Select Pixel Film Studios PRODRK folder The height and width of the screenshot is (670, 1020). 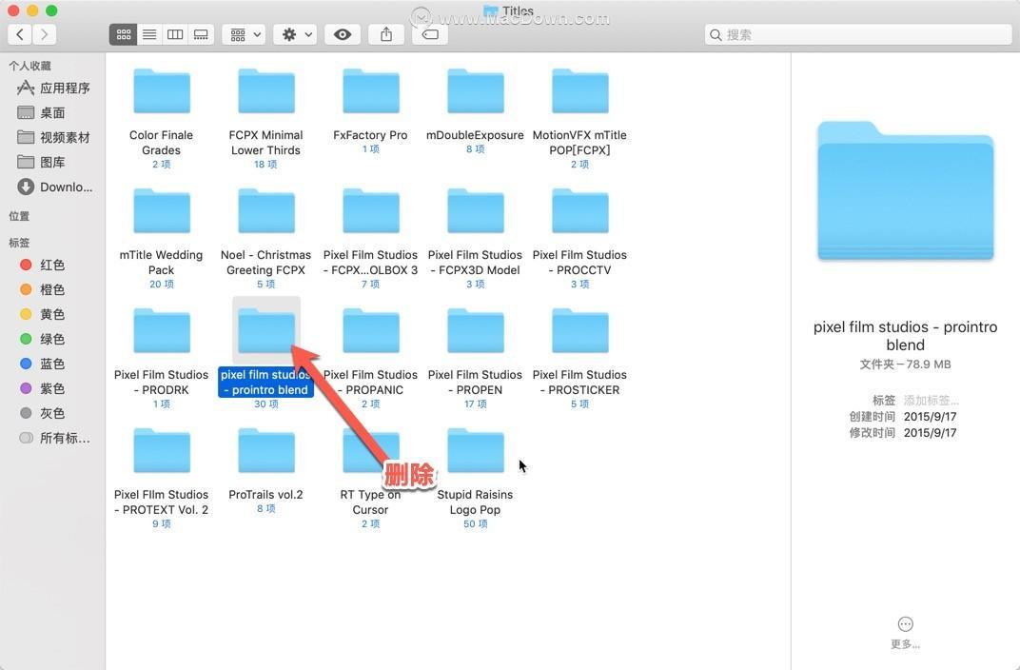[162, 331]
